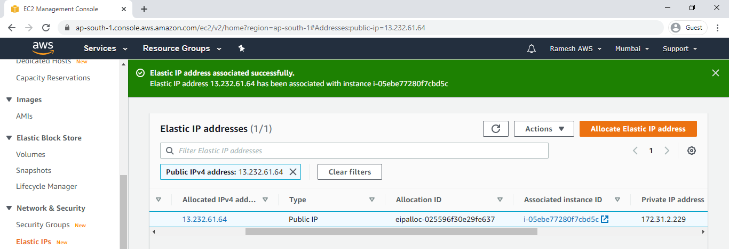The width and height of the screenshot is (729, 249).
Task: Refresh the Elastic IP addresses list
Action: pos(495,129)
